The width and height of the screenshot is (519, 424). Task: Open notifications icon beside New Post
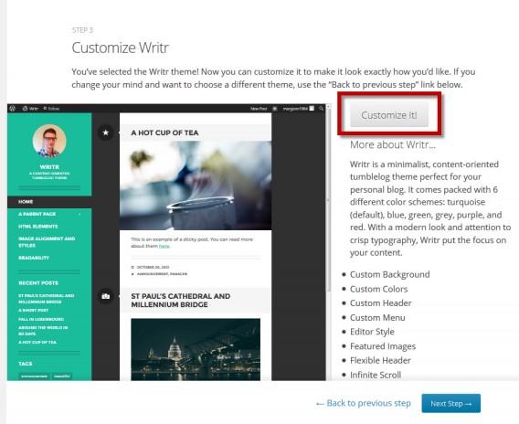(275, 108)
